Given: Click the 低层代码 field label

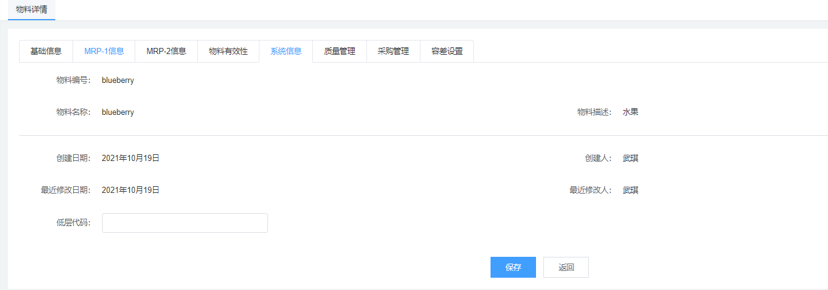Looking at the screenshot, I should [73, 223].
